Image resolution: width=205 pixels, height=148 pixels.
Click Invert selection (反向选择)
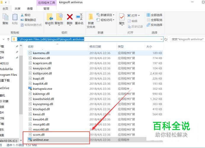click(154, 25)
